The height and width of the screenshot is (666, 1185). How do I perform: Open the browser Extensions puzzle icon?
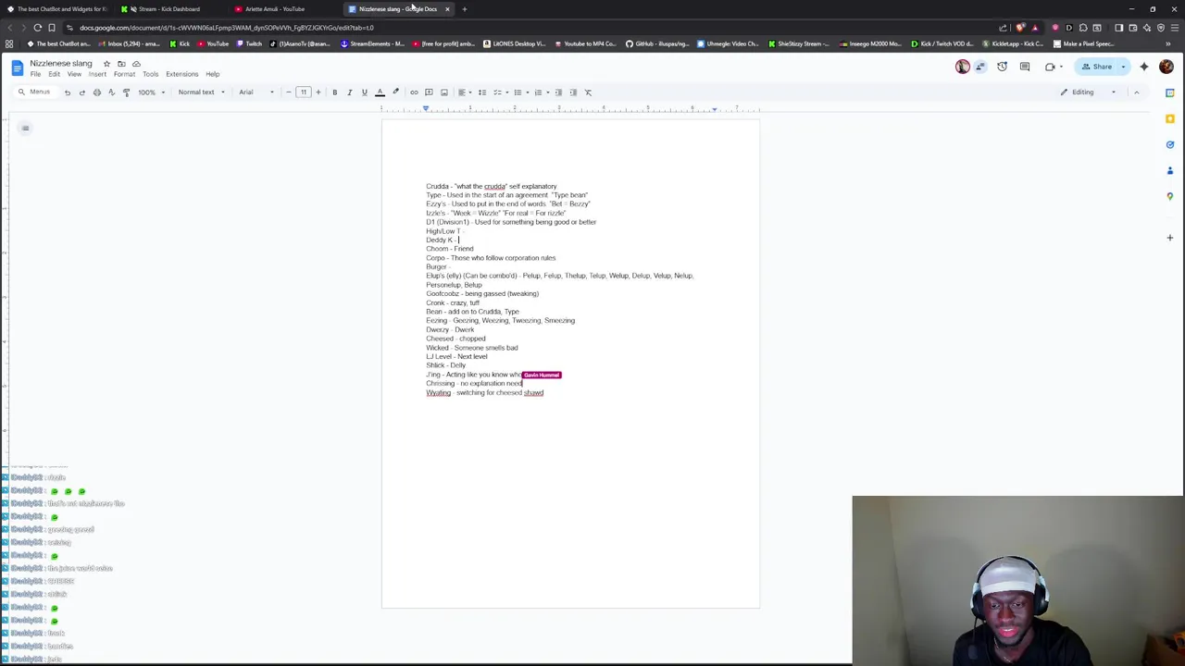coord(1083,28)
